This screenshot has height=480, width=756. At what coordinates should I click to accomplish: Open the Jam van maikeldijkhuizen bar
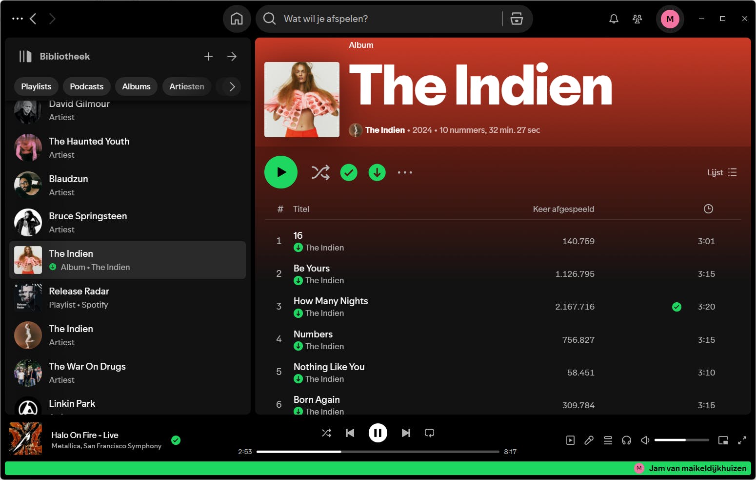tap(378, 468)
